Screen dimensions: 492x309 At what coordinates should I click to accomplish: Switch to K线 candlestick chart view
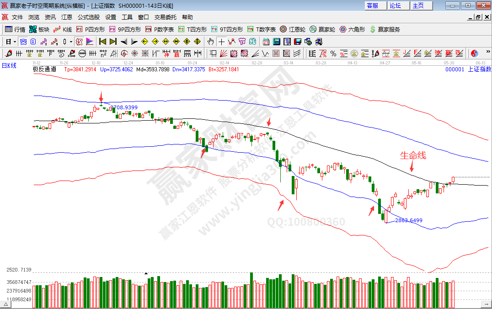pos(63,29)
